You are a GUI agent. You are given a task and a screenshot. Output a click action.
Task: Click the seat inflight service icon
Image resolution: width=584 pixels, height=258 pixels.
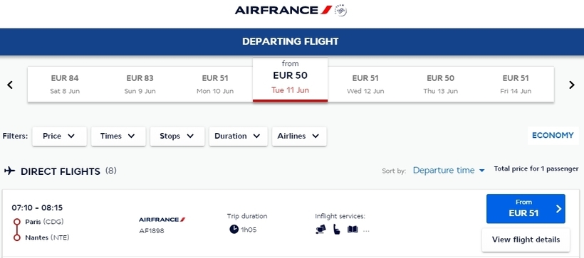pyautogui.click(x=336, y=230)
